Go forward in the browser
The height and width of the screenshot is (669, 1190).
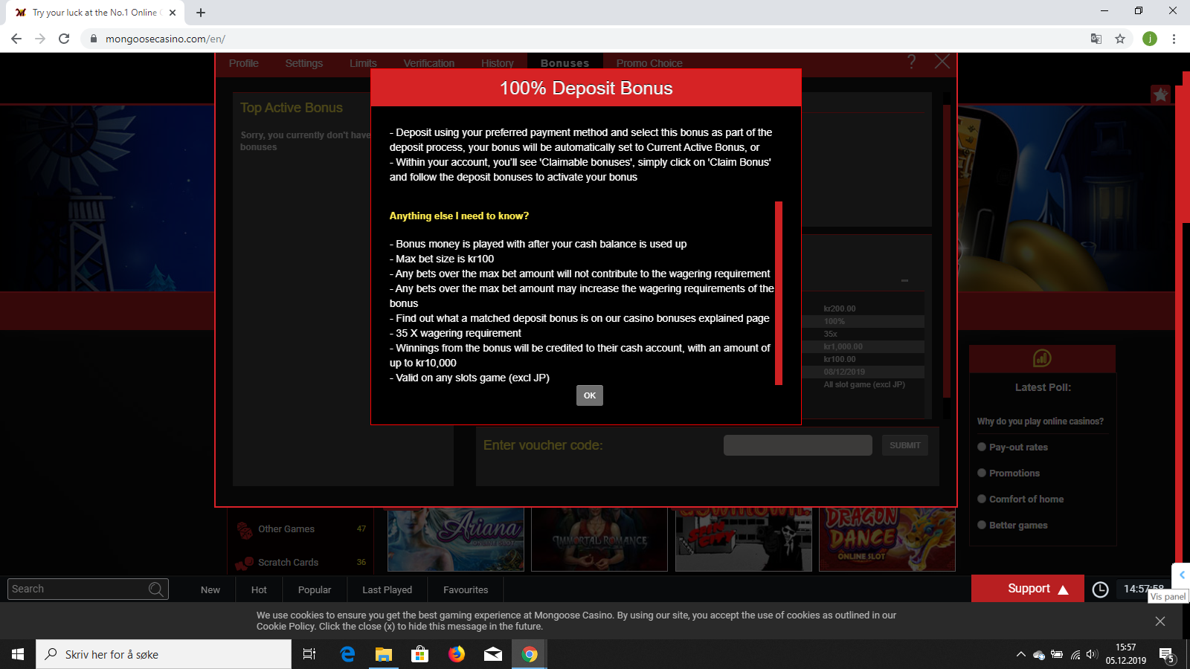pos(40,39)
